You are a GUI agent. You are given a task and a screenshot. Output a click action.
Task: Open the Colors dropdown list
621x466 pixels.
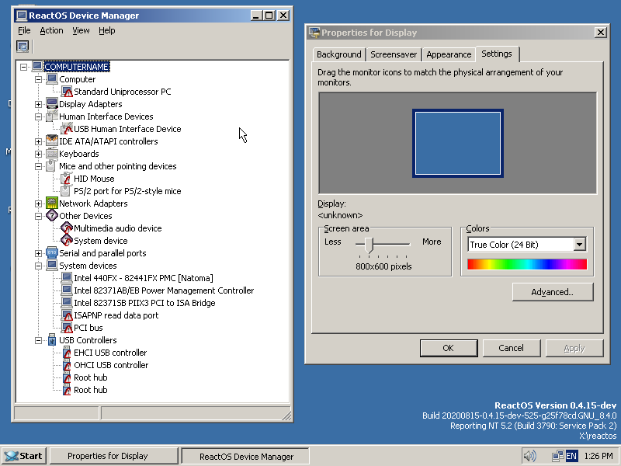579,245
